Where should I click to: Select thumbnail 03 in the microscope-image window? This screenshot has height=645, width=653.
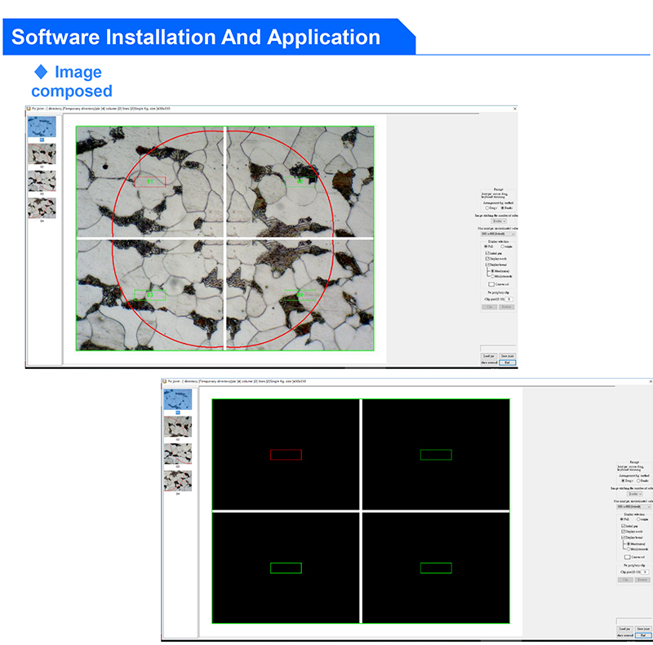(42, 180)
